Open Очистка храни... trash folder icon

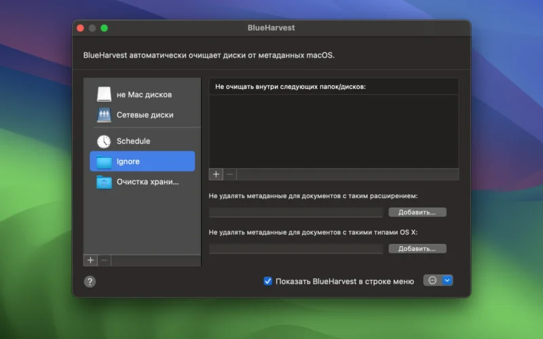pos(104,182)
